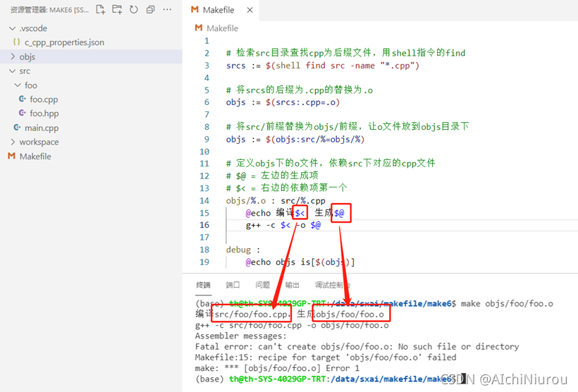Close the Makefile editor tab

pos(250,10)
